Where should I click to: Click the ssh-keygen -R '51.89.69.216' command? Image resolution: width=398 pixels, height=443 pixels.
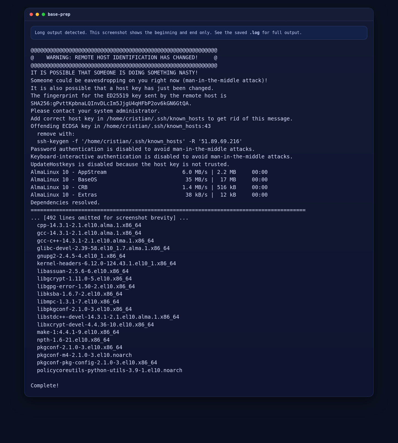(x=140, y=141)
